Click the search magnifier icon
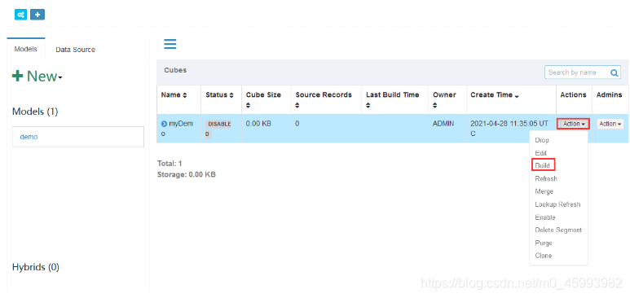The height and width of the screenshot is (298, 630). point(614,72)
